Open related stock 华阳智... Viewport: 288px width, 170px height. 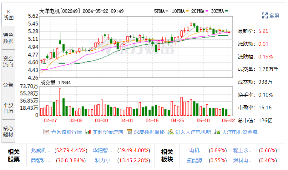point(102,151)
